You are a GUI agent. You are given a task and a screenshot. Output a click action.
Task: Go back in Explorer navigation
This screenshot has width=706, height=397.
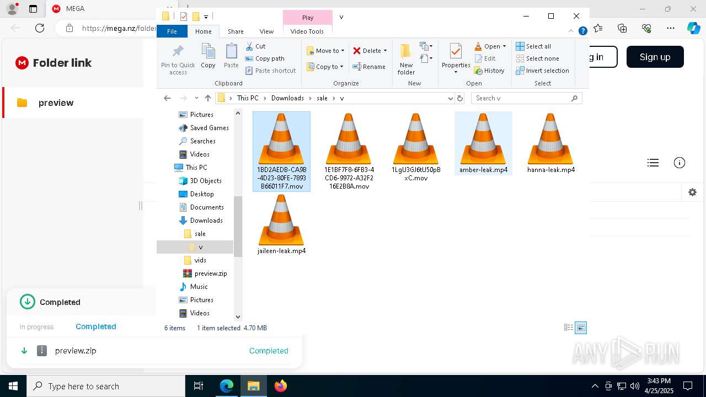tap(168, 98)
